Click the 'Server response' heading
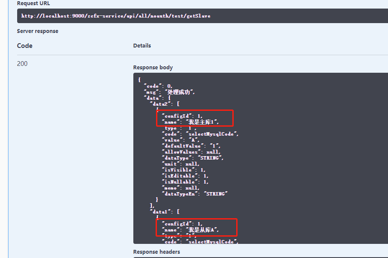Screen dimensions: 388x258 tap(38, 31)
